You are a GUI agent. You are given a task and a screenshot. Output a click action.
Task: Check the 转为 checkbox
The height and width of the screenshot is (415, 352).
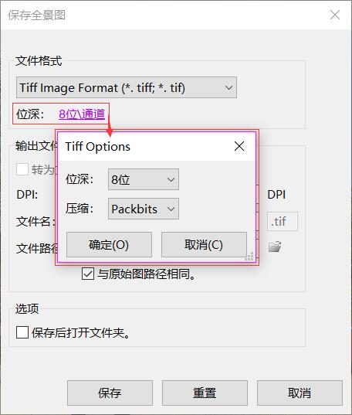tap(22, 169)
